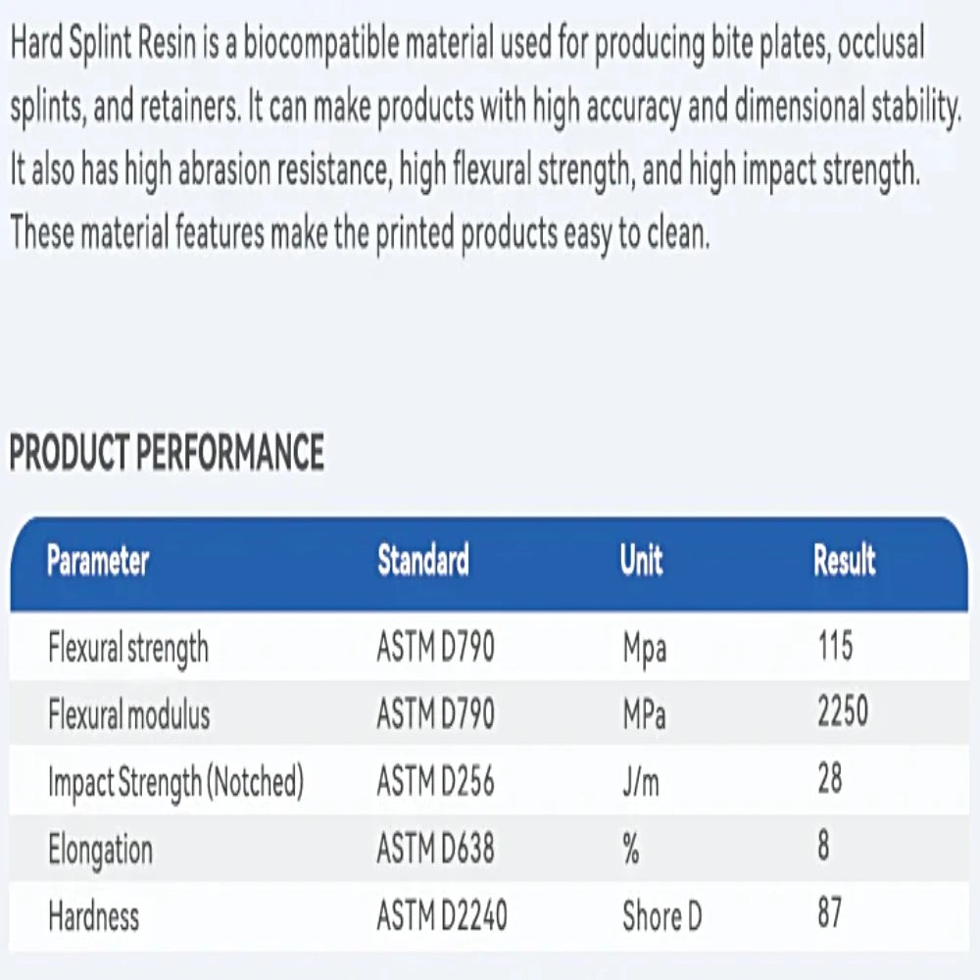Click the J/m unit cell
980x980 pixels.
(x=641, y=782)
